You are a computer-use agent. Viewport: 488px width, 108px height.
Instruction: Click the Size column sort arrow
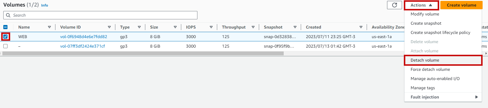click(175, 27)
